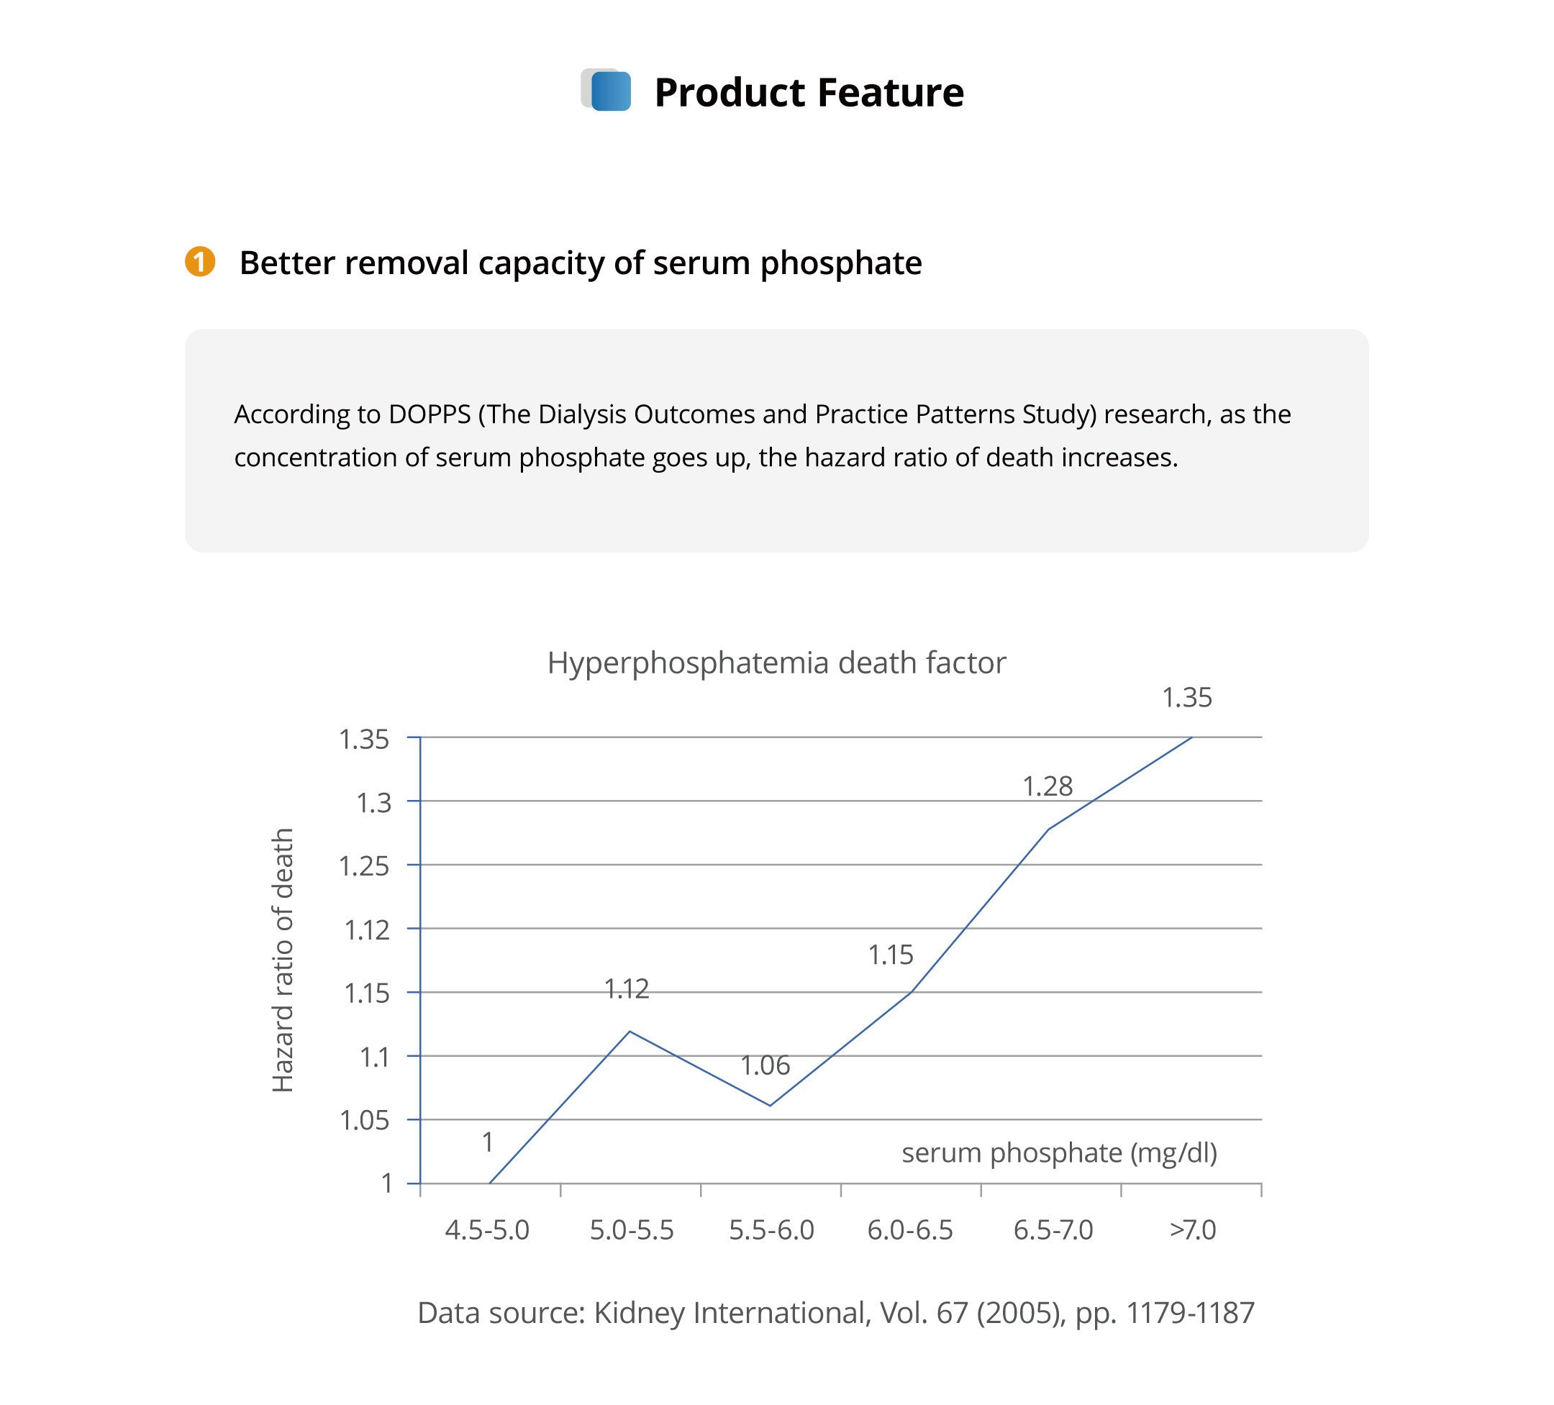Viewport: 1554px width, 1405px height.
Task: Click the 1.06 data point label
Action: (765, 1065)
